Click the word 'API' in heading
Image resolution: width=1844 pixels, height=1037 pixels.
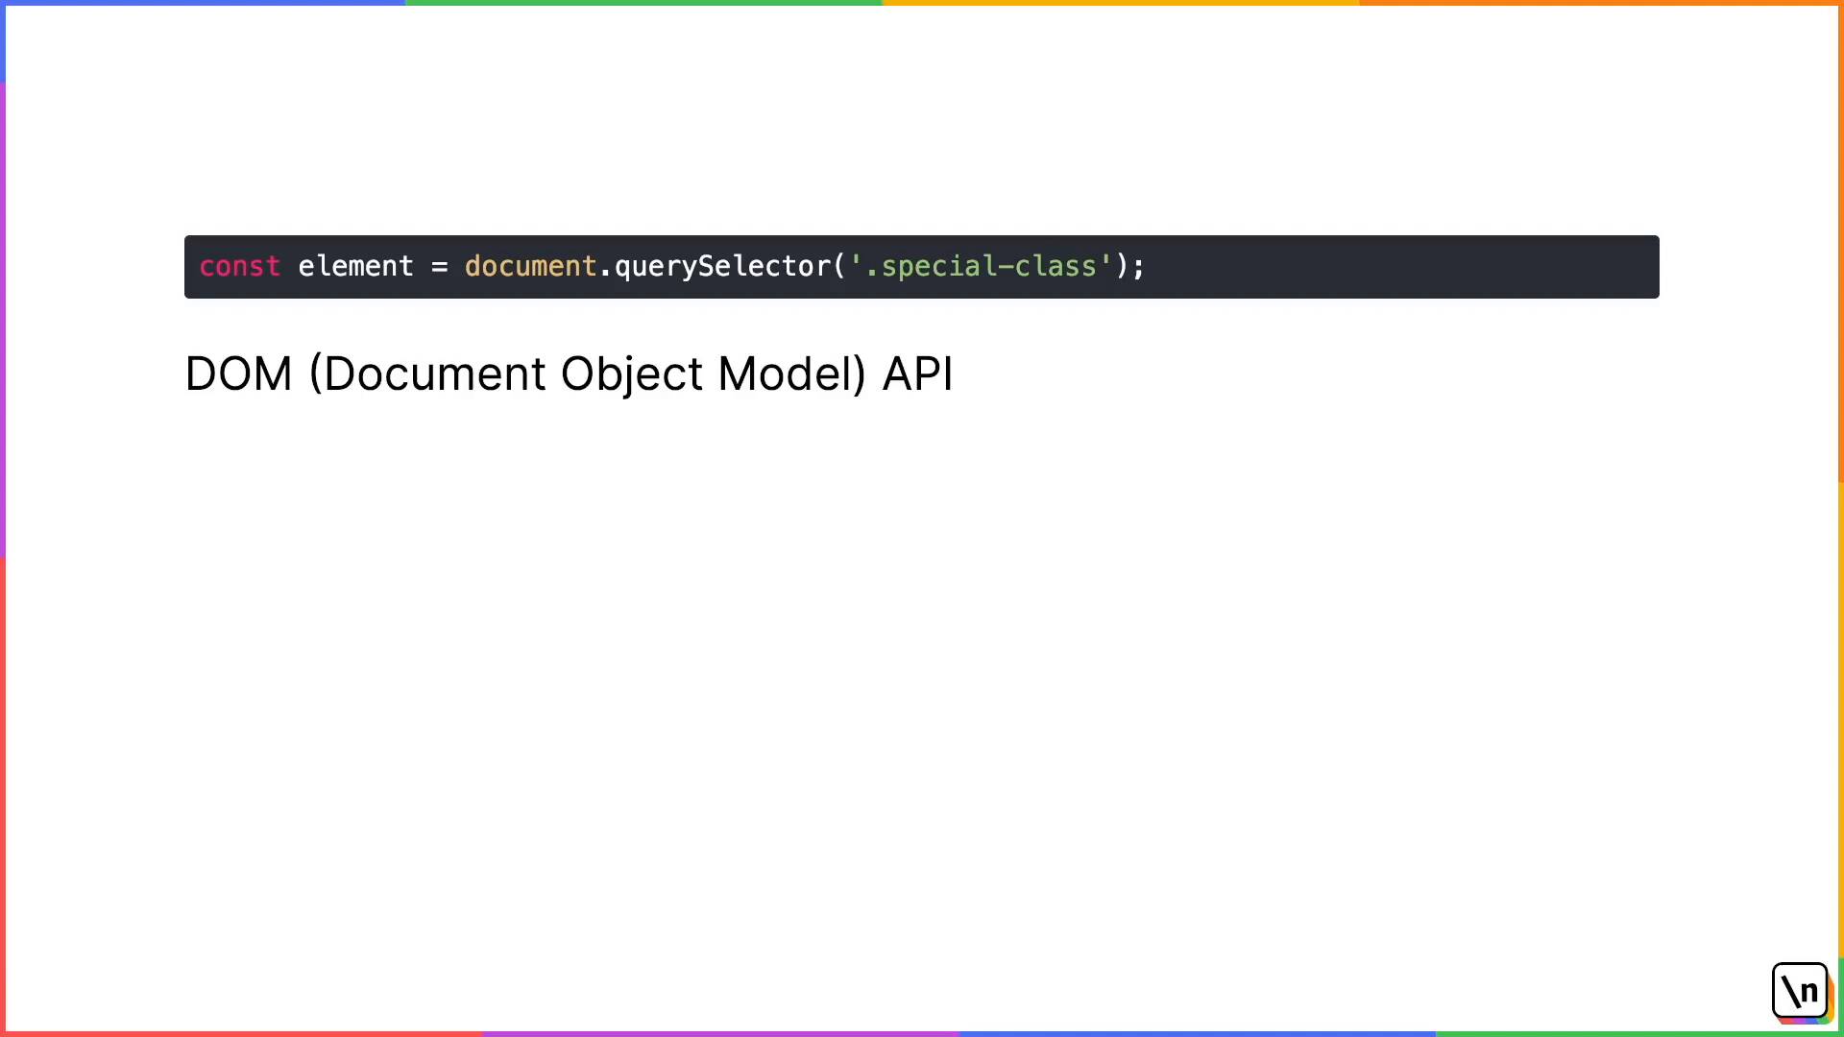coord(917,374)
